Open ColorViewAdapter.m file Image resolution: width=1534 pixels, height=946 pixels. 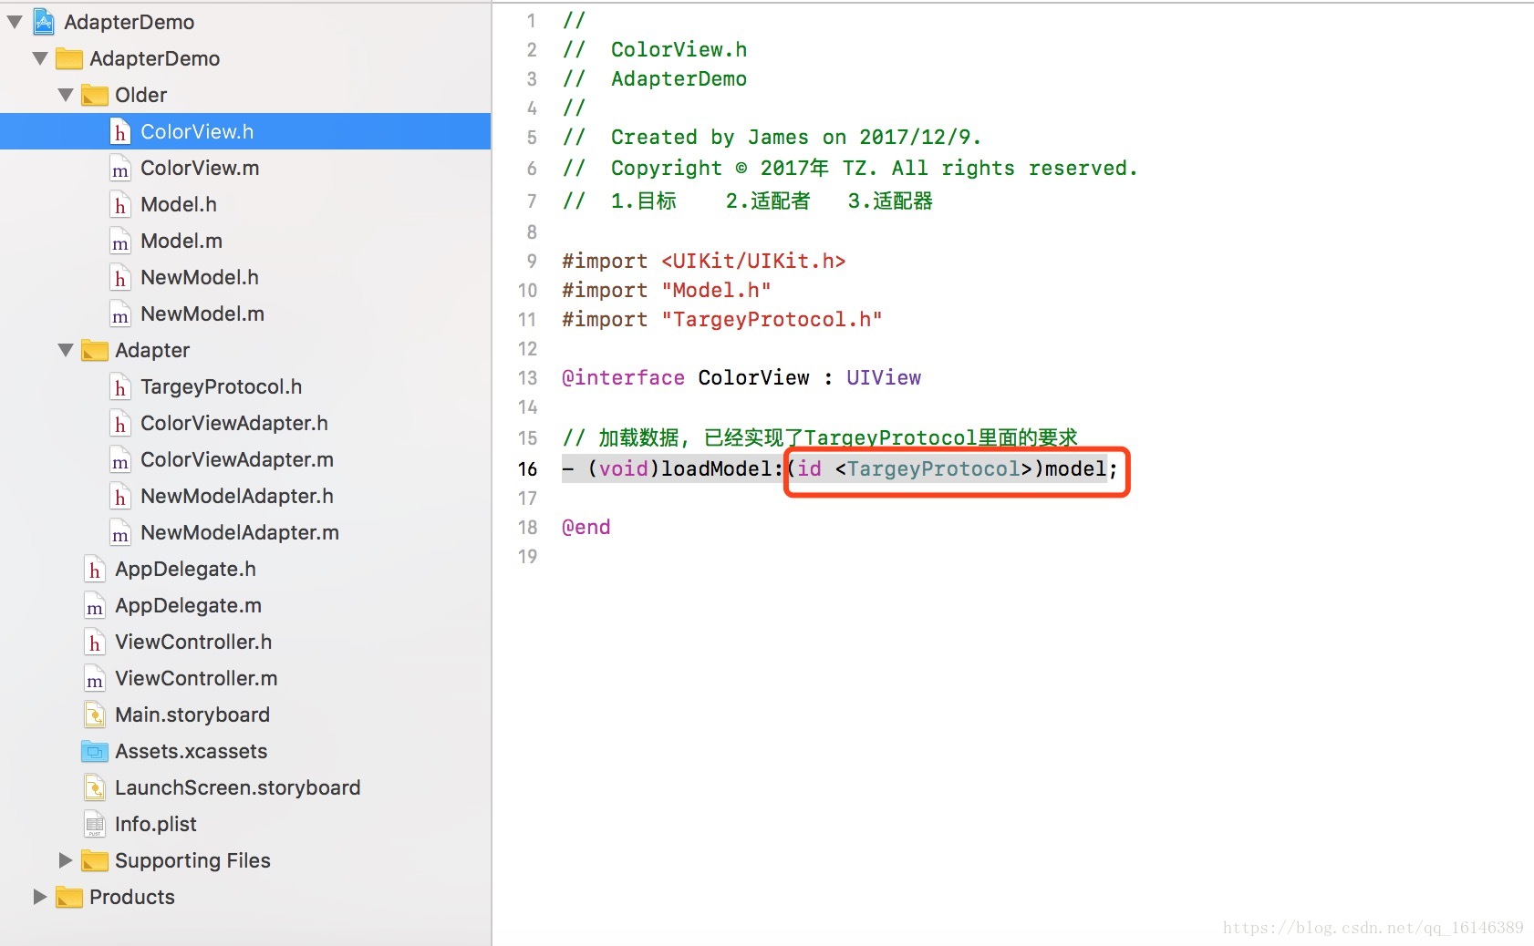(x=237, y=459)
